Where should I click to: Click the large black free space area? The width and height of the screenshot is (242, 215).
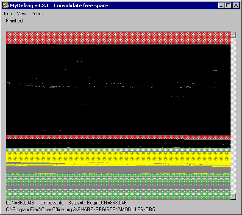[118, 90]
